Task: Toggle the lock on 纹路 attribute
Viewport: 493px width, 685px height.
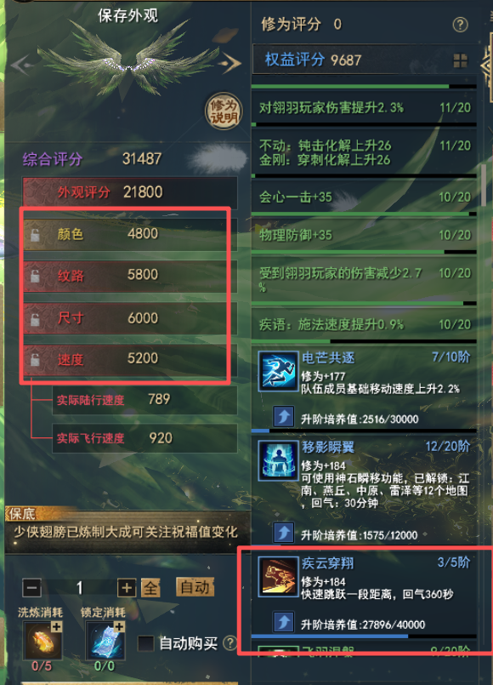Action: [36, 276]
